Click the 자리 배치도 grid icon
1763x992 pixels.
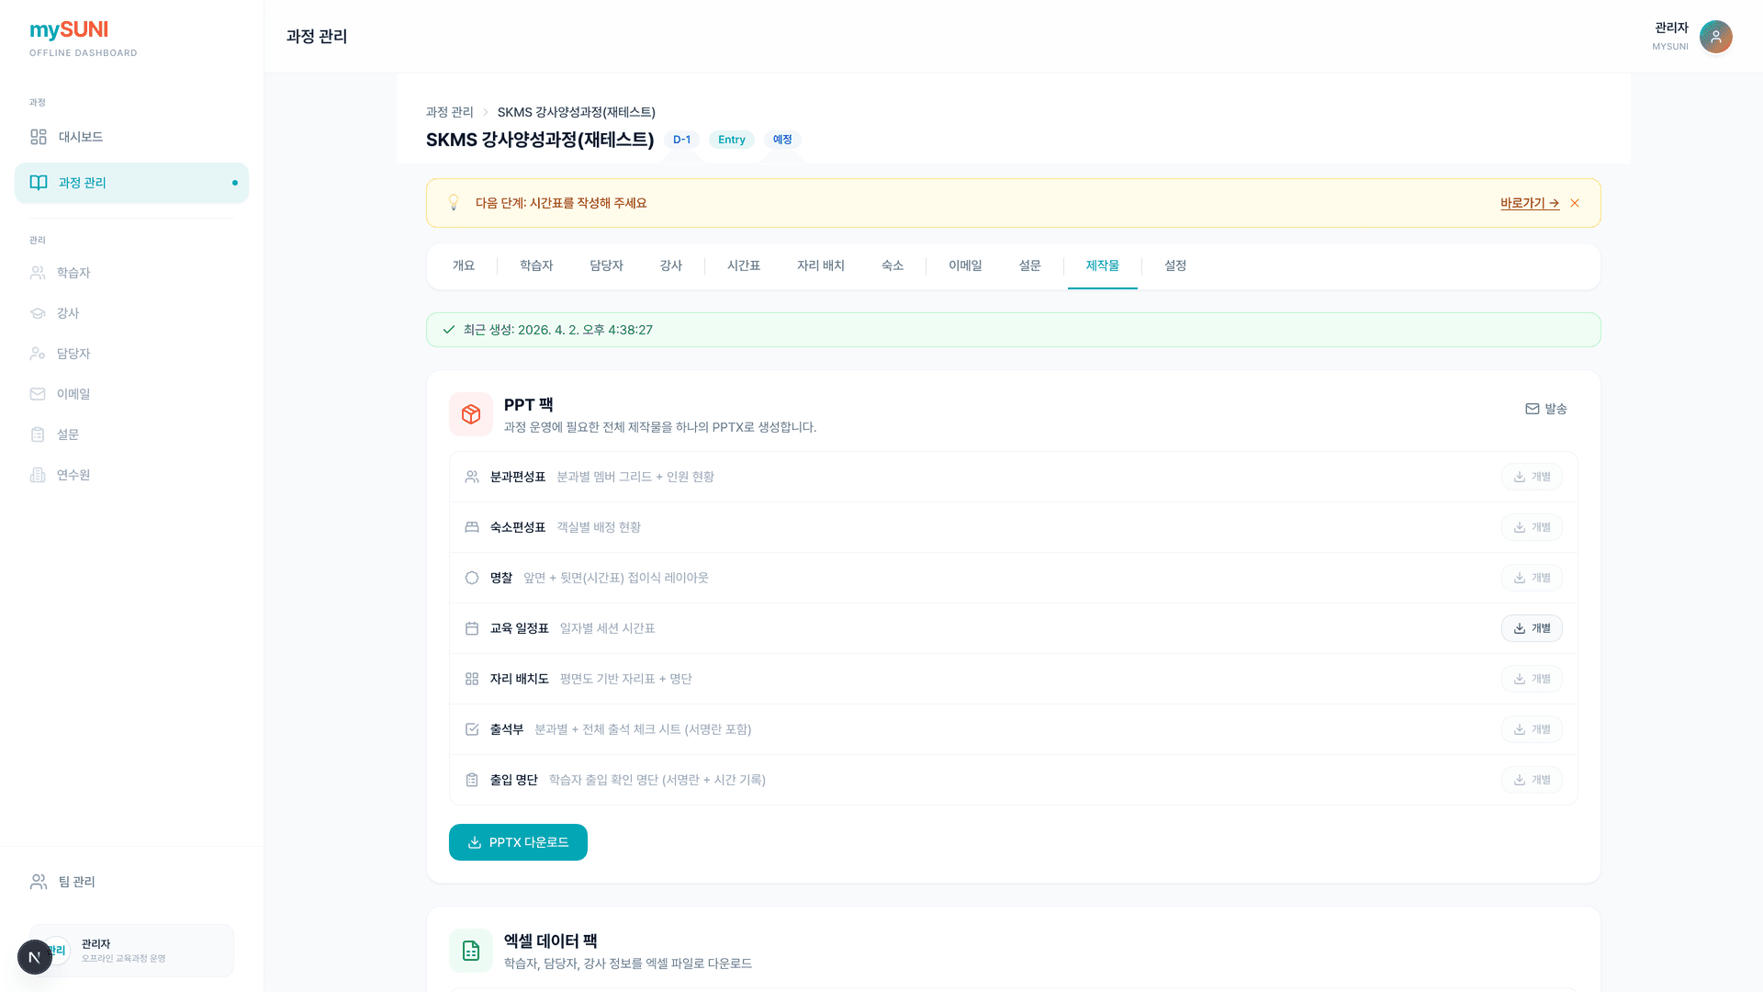point(472,679)
